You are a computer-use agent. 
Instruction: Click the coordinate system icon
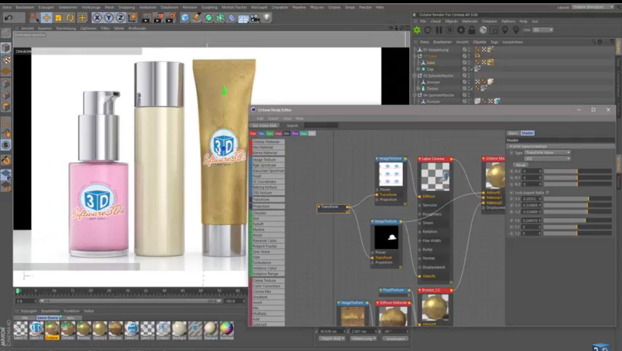point(132,18)
